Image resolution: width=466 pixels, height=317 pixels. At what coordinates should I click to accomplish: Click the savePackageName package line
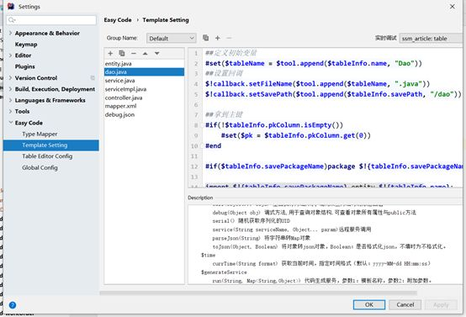pos(334,166)
